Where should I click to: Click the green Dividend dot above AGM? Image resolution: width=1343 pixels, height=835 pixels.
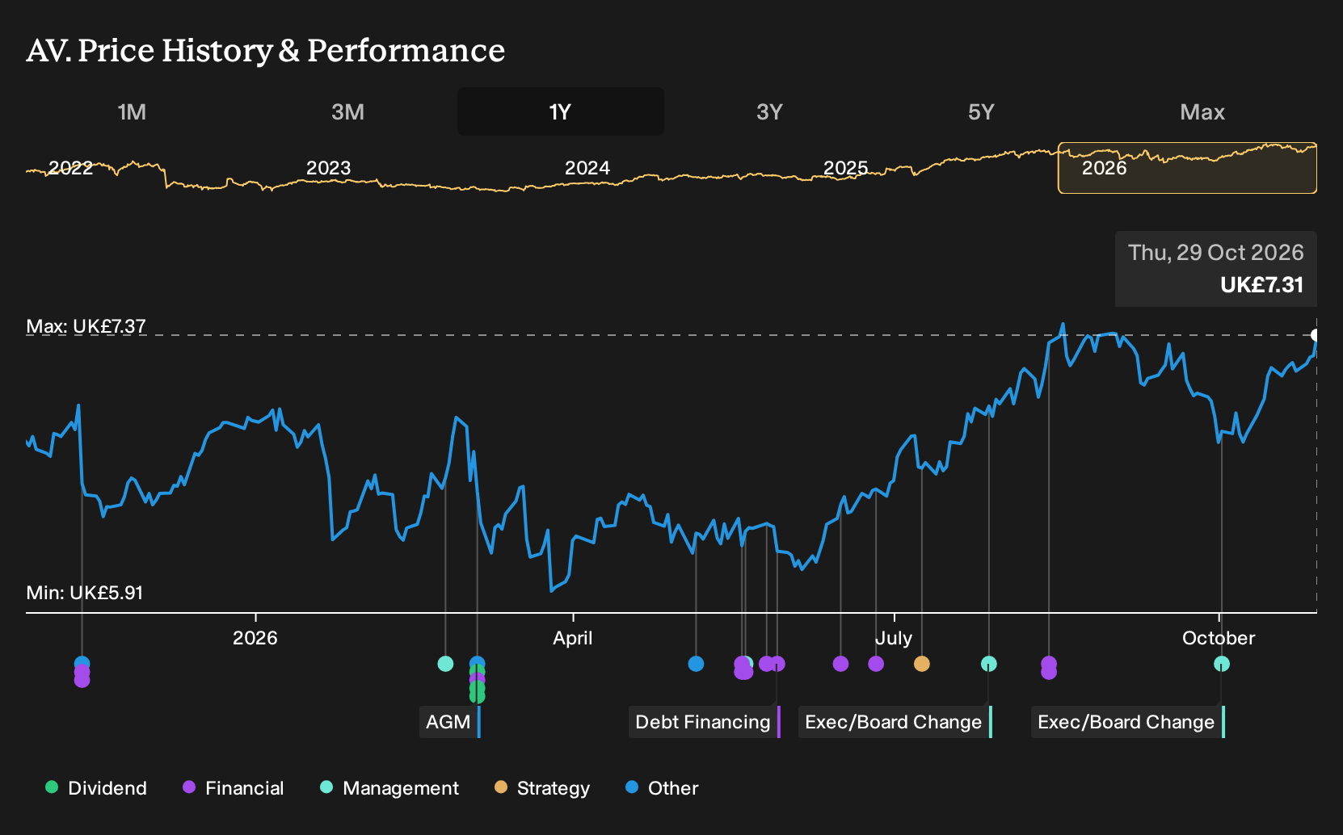coord(477,694)
